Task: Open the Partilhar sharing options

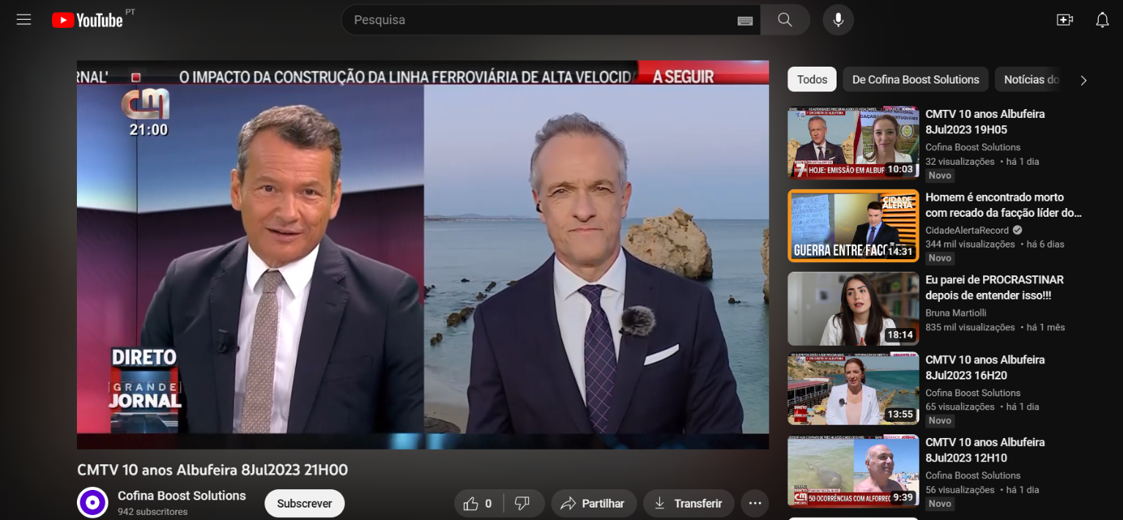Action: click(x=593, y=503)
